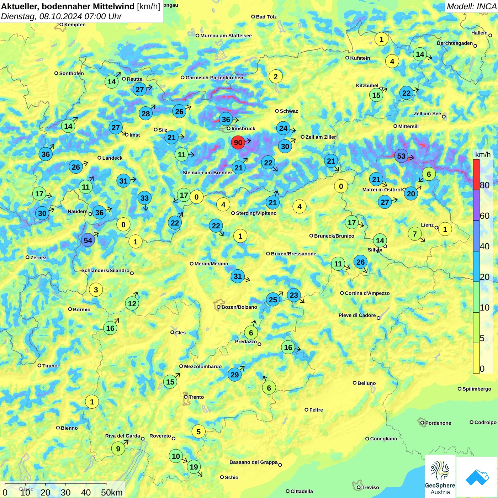The image size is (498, 498).
Task: Click the medium-blue 40–60 legend segment
Action: click(476, 236)
